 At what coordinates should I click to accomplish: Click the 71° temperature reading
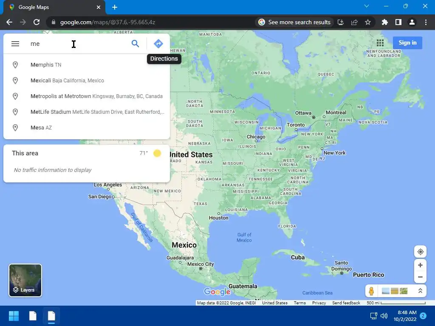point(144,153)
